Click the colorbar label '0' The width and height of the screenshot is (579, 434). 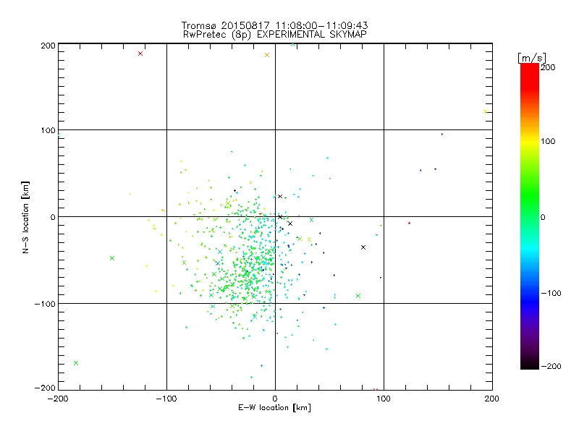[543, 218]
